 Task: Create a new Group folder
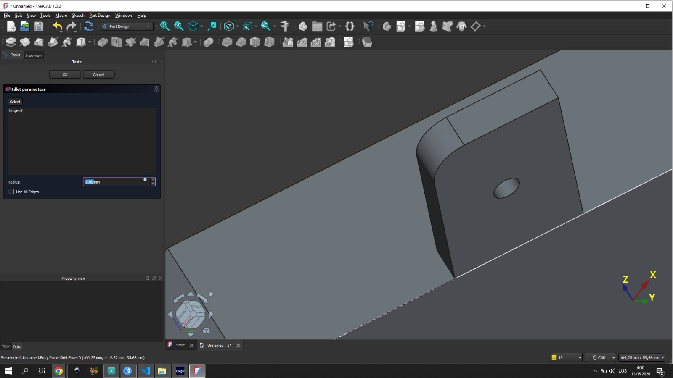pyautogui.click(x=317, y=26)
